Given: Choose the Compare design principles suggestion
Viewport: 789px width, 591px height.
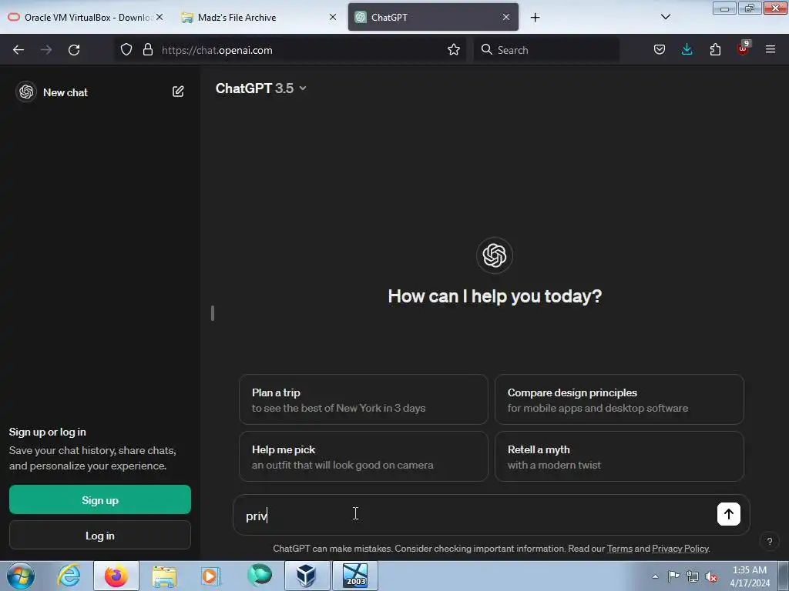Looking at the screenshot, I should click(x=619, y=399).
